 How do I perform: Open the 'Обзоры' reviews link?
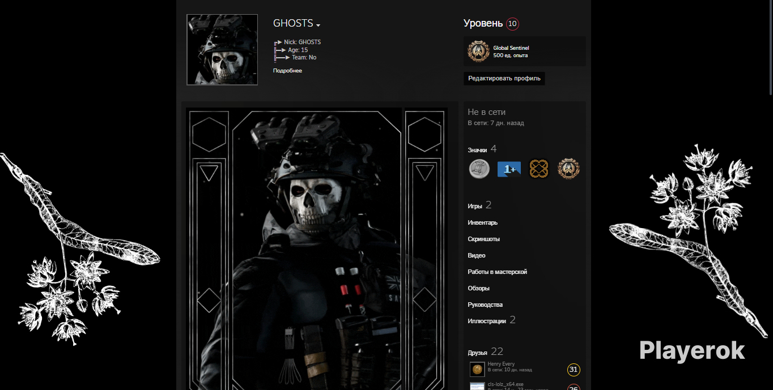478,288
